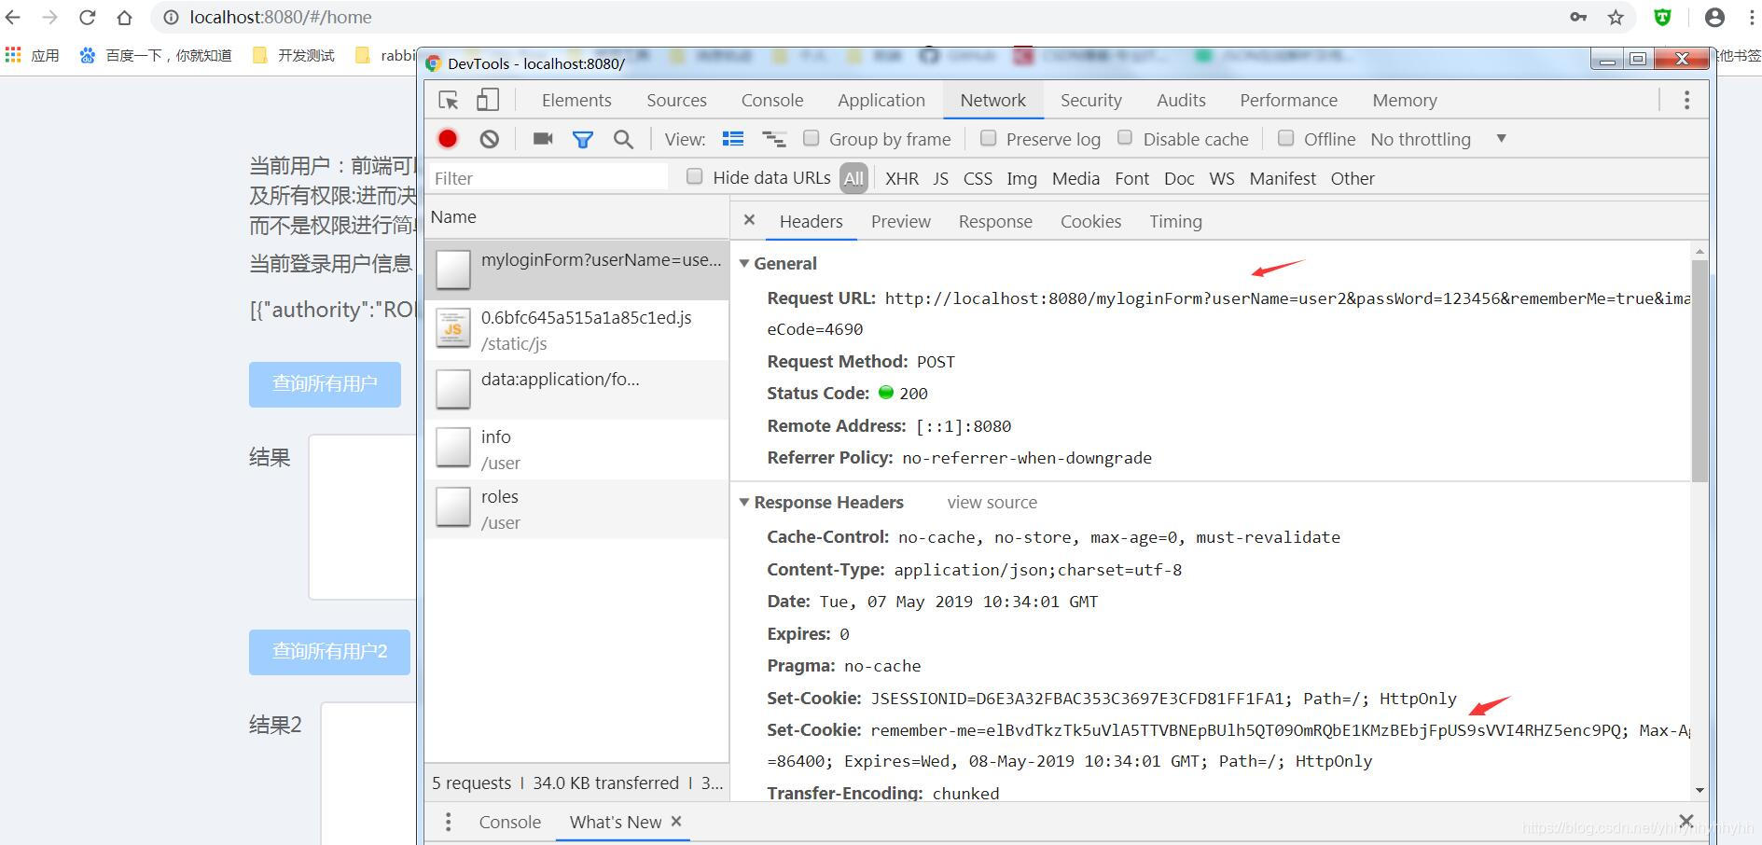
Task: Open DevTools customize three-dot menu
Action: (x=1686, y=100)
